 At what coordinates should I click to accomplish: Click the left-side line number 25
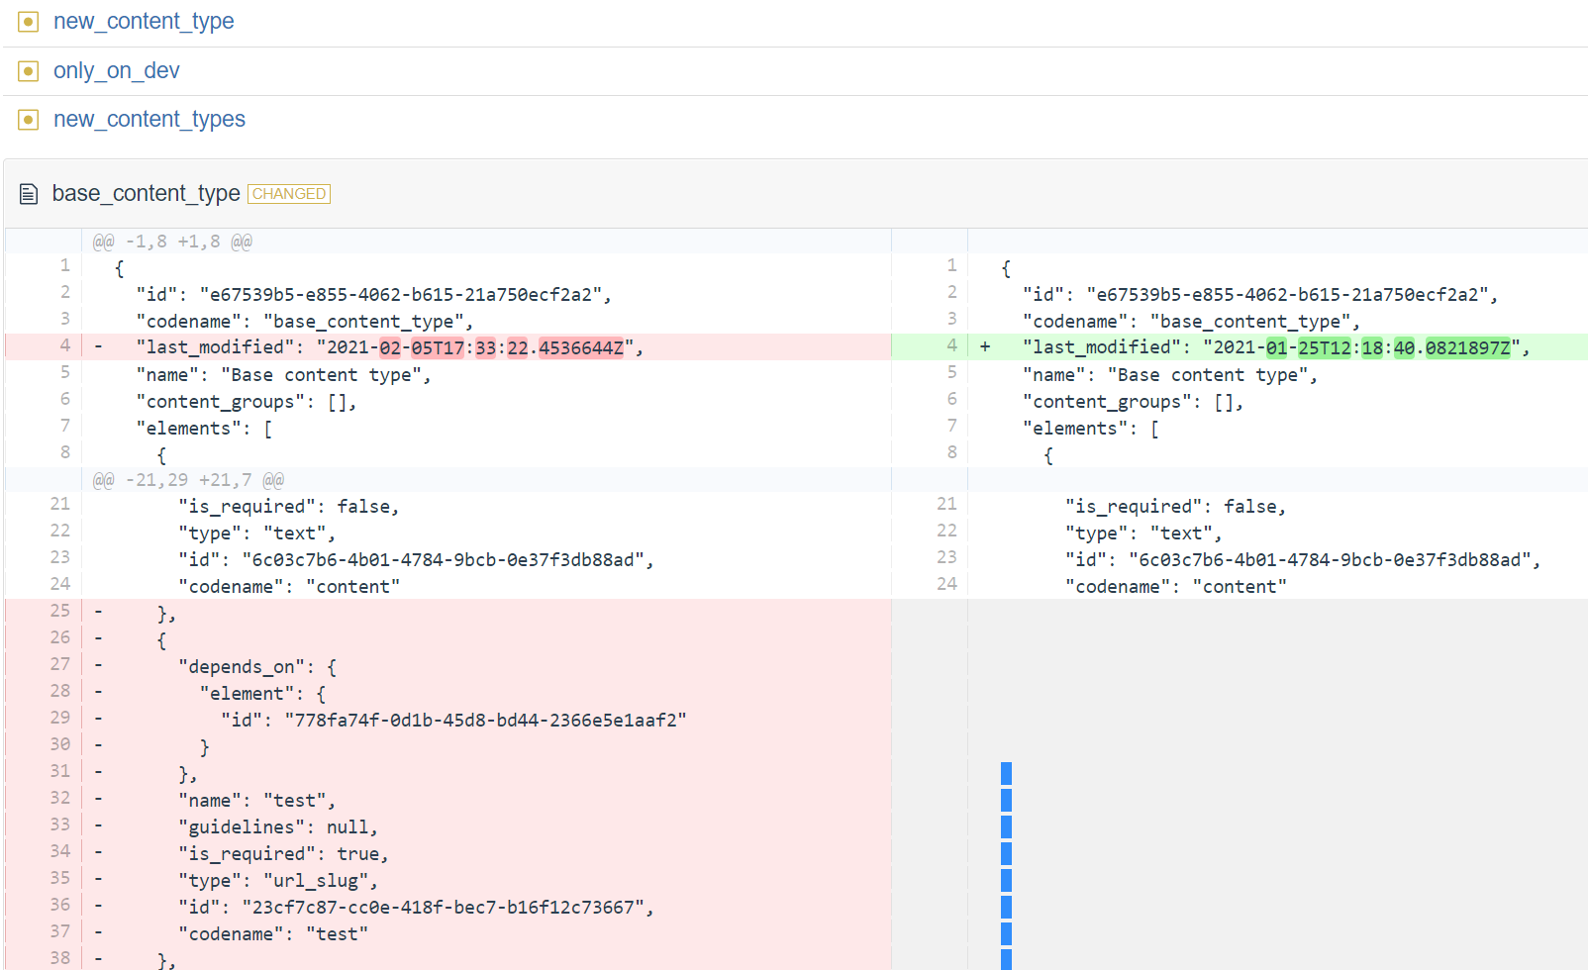point(60,611)
